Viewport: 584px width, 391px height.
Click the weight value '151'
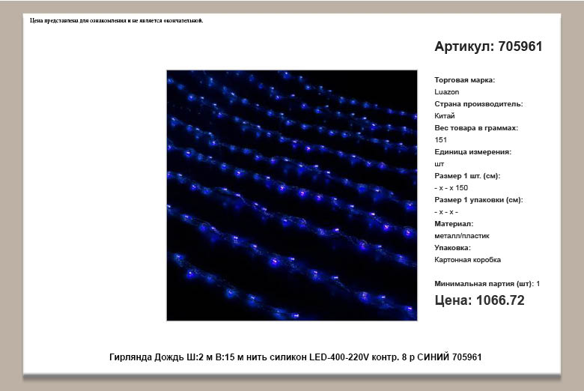[440, 140]
